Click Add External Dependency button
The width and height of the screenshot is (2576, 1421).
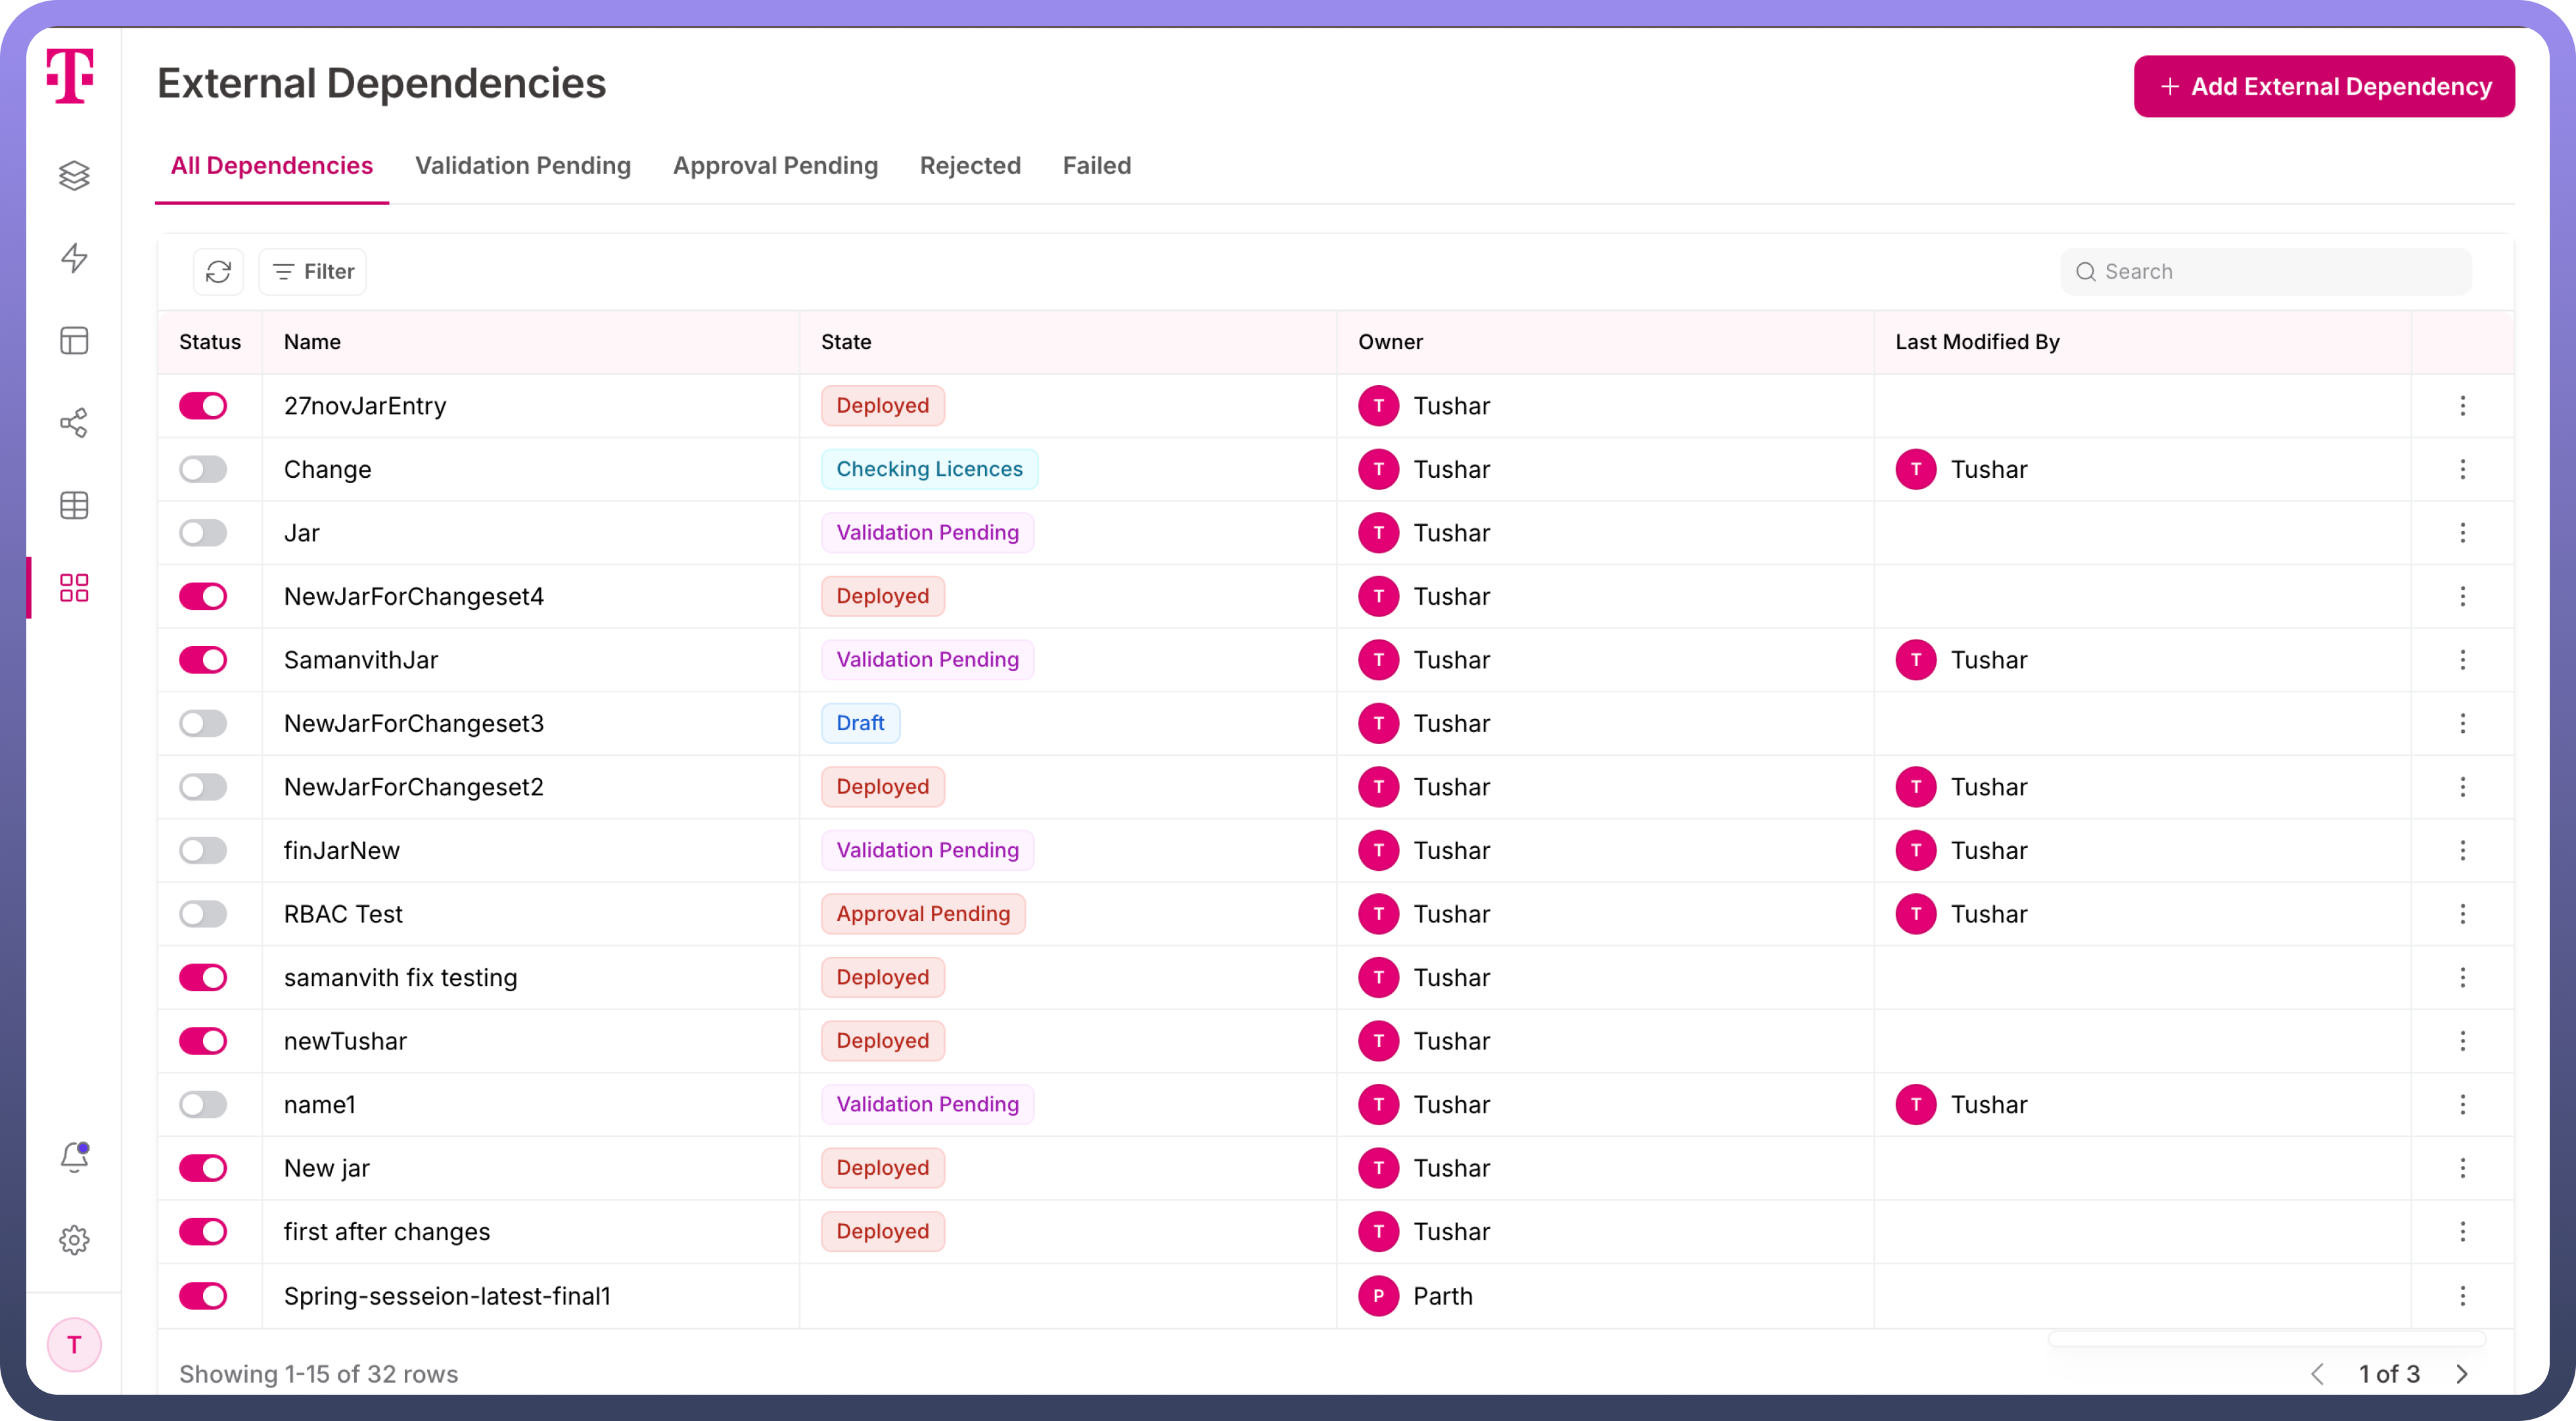pos(2324,87)
